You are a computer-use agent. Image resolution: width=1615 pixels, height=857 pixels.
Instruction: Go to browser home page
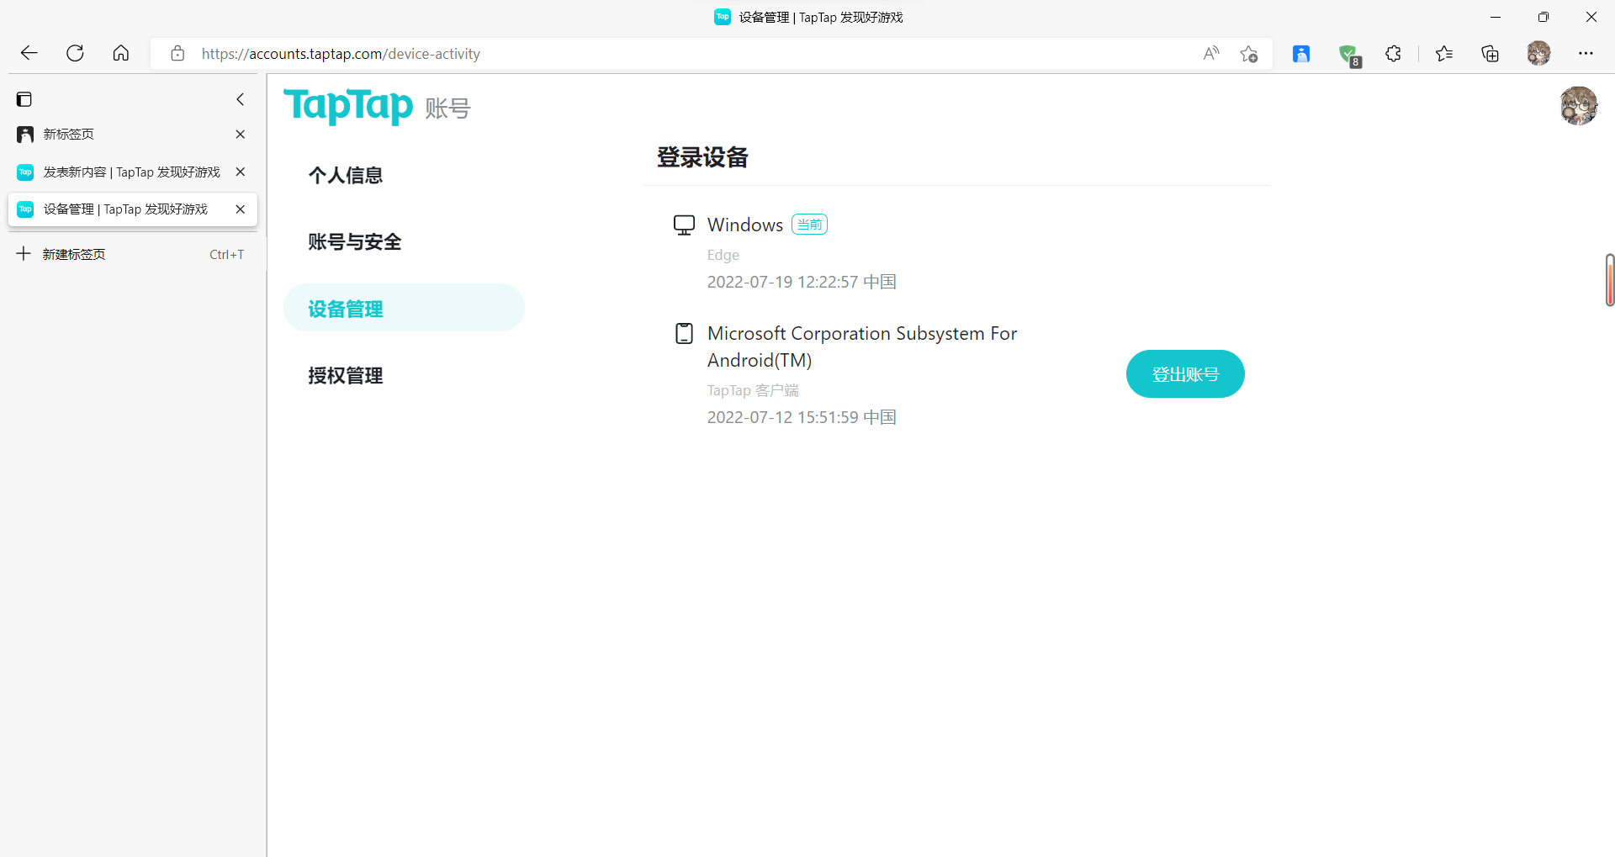[x=121, y=53]
